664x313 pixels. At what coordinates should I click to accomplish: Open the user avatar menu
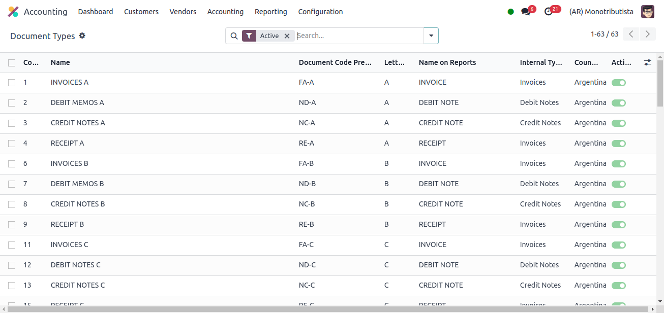647,12
